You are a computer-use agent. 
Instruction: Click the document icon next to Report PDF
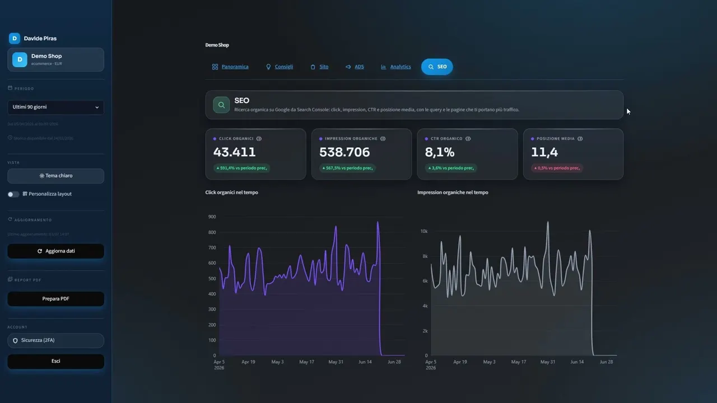(x=10, y=279)
